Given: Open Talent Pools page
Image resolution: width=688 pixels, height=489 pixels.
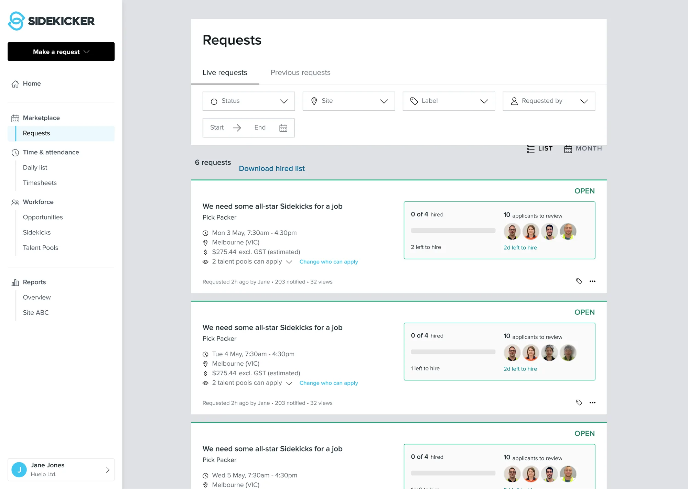Looking at the screenshot, I should coord(41,248).
